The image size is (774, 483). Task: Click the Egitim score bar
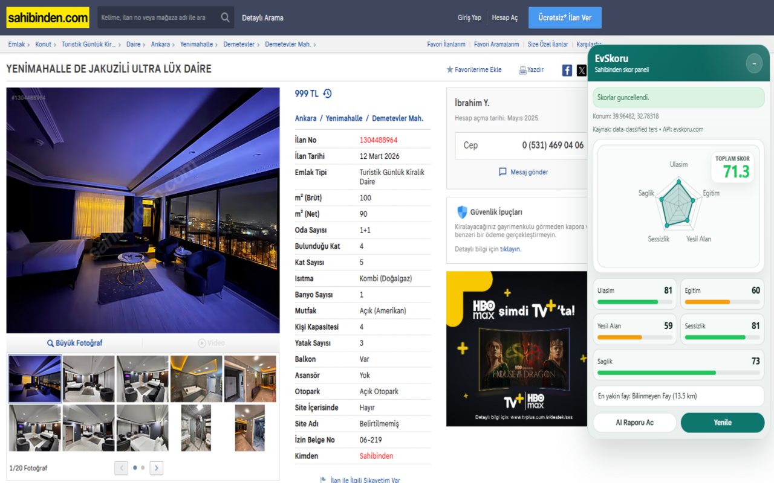[722, 302]
